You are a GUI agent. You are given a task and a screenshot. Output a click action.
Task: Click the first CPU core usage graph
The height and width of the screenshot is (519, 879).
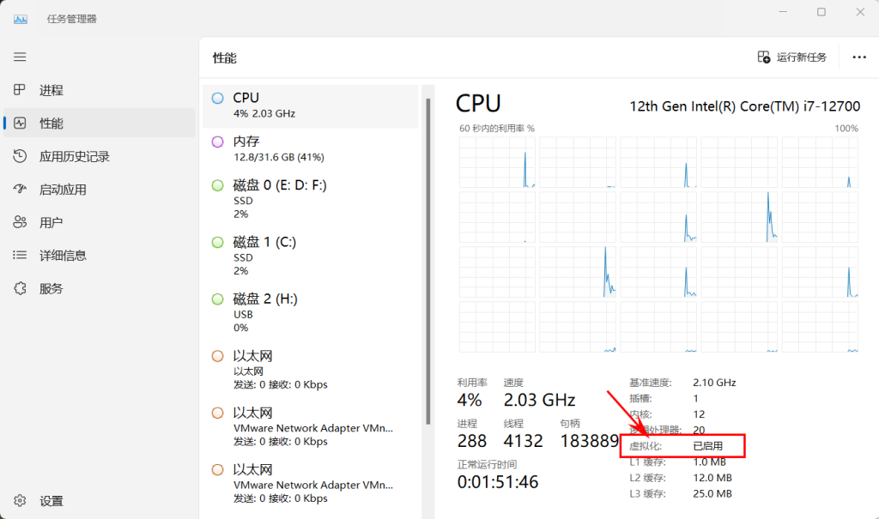click(x=497, y=162)
